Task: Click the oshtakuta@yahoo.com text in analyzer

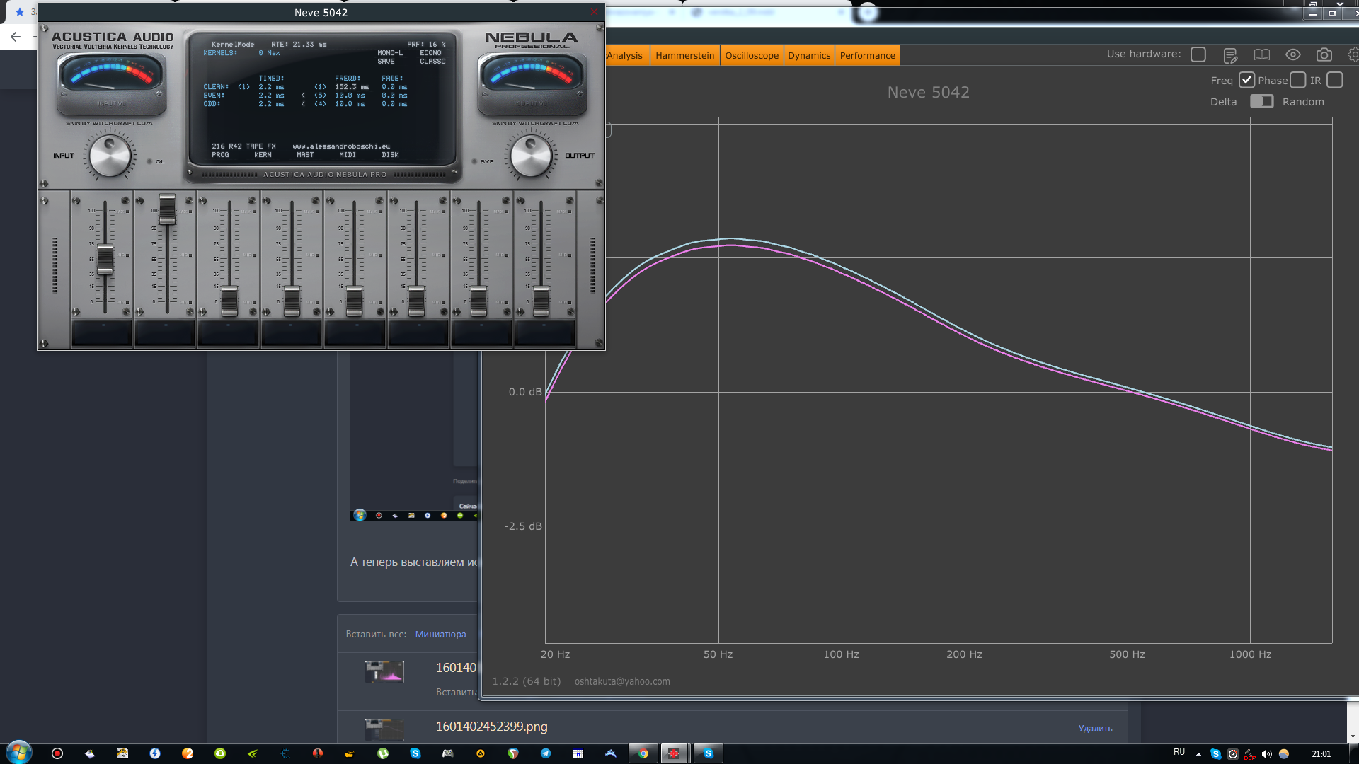Action: click(622, 681)
